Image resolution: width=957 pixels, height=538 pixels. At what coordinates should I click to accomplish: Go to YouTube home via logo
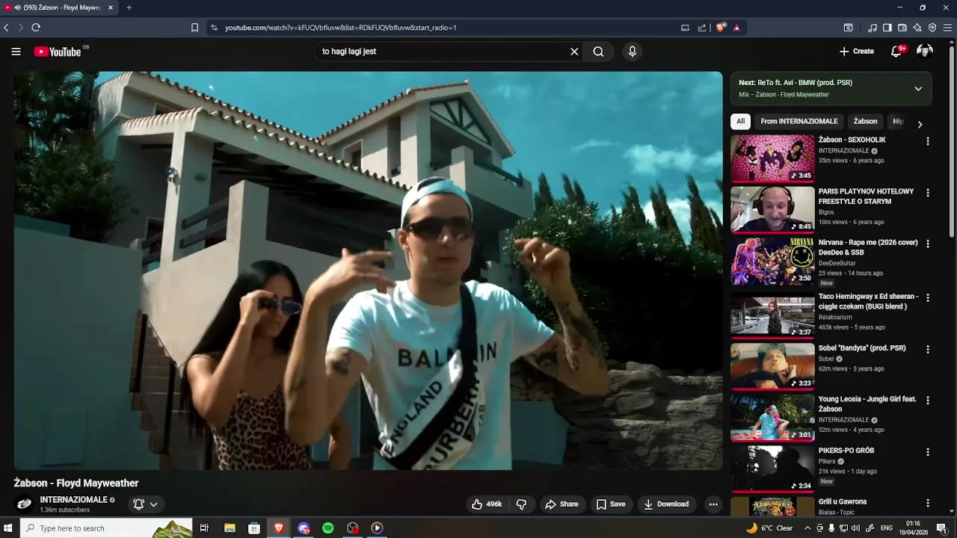[x=58, y=52]
